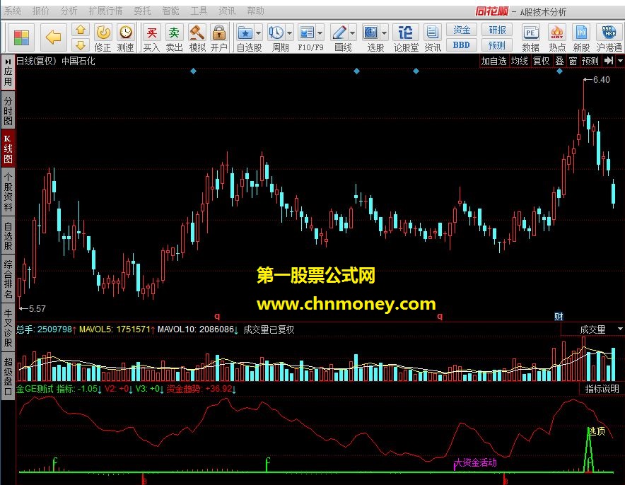The image size is (625, 485).
Task: Open the 个股资料 side tab
Action: tap(8, 192)
